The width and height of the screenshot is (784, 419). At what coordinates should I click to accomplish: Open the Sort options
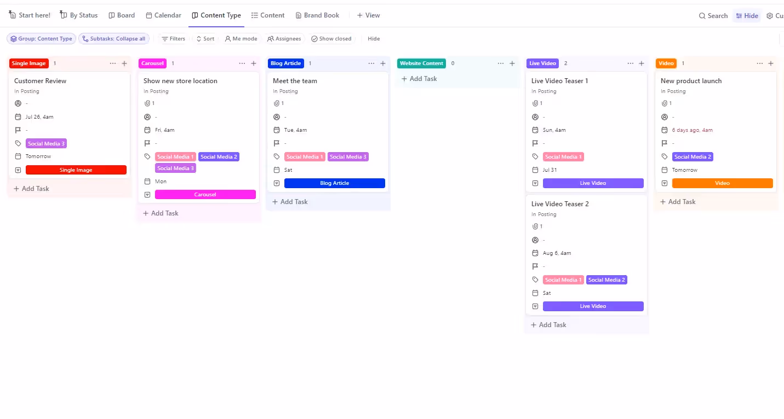205,38
